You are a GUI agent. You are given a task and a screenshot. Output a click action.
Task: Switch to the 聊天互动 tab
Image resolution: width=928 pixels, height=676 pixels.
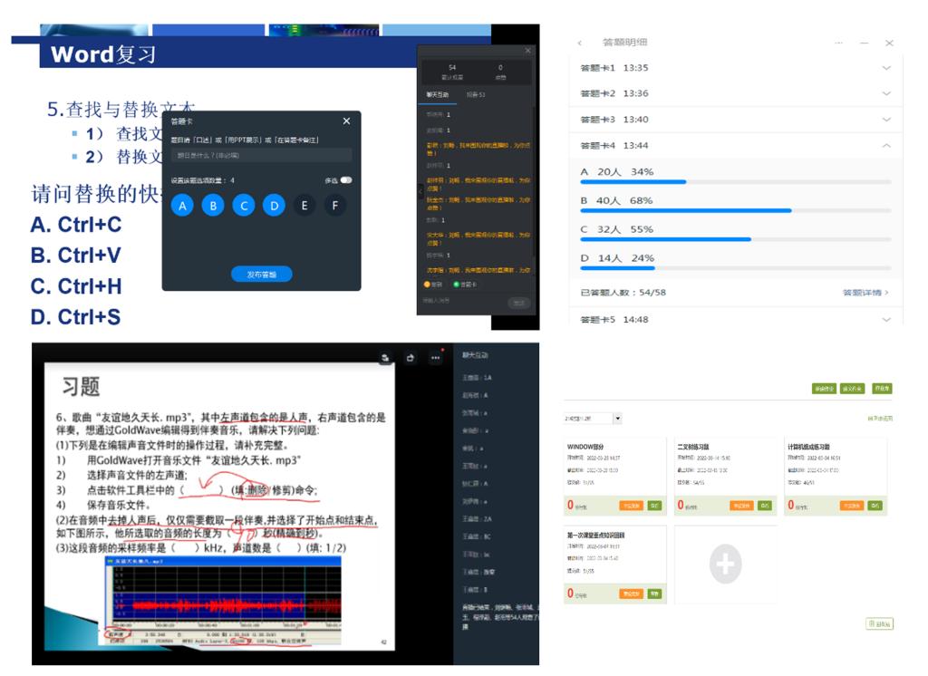tap(438, 93)
